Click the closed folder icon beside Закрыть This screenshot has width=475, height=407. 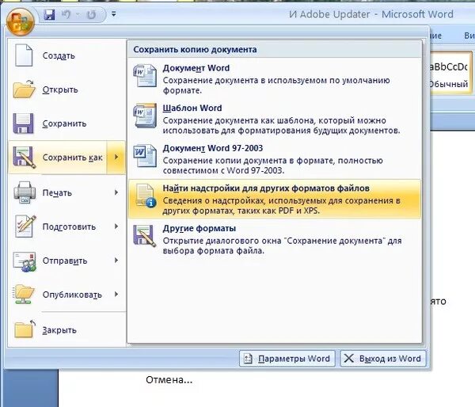point(25,329)
